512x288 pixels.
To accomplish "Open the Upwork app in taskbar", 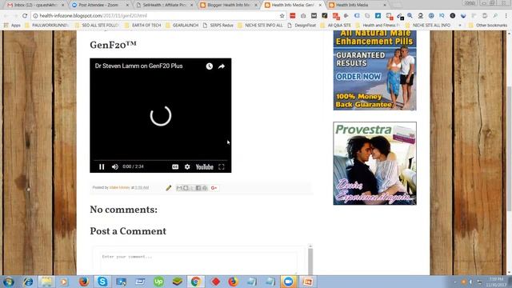I will click(158, 282).
